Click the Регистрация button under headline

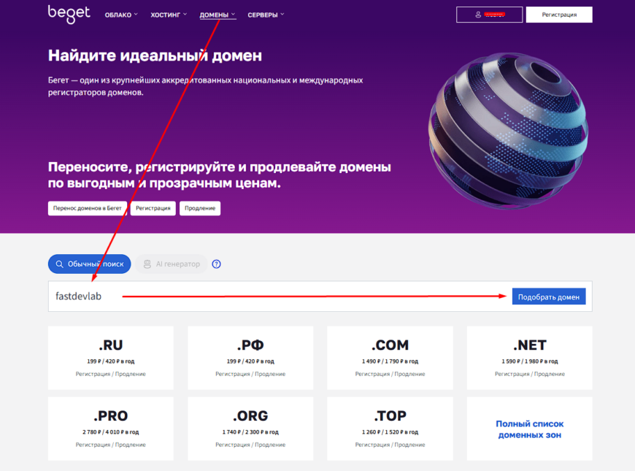point(153,208)
